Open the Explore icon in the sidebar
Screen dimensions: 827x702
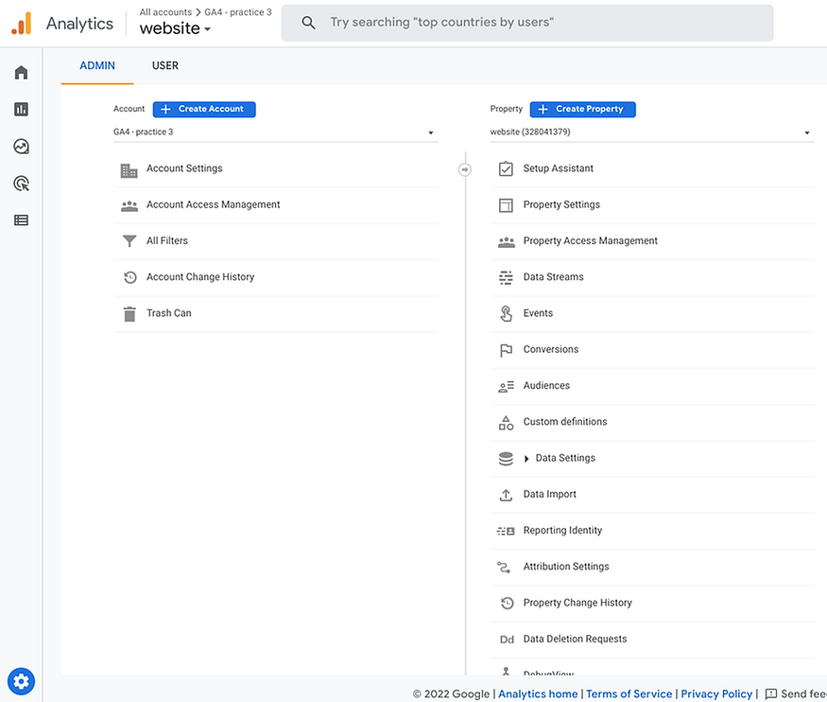pyautogui.click(x=21, y=147)
